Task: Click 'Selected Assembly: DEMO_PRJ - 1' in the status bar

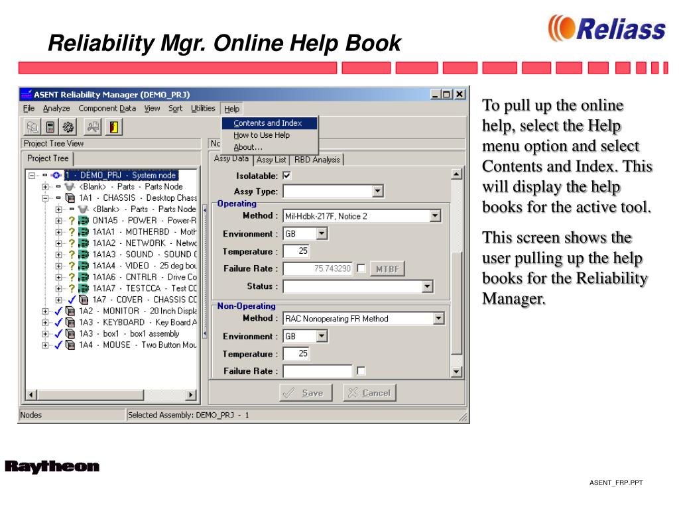Action: click(188, 415)
